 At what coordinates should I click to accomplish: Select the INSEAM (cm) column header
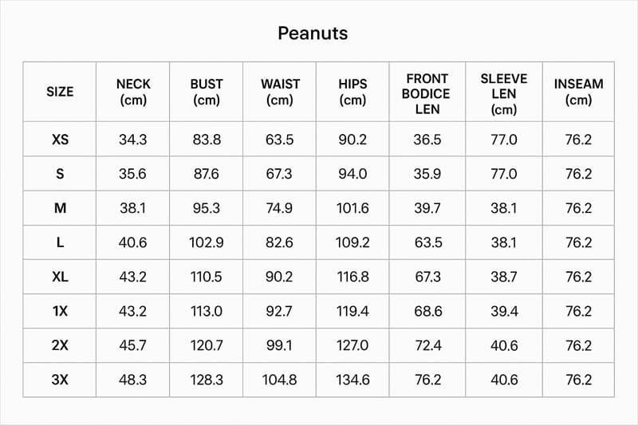point(578,92)
